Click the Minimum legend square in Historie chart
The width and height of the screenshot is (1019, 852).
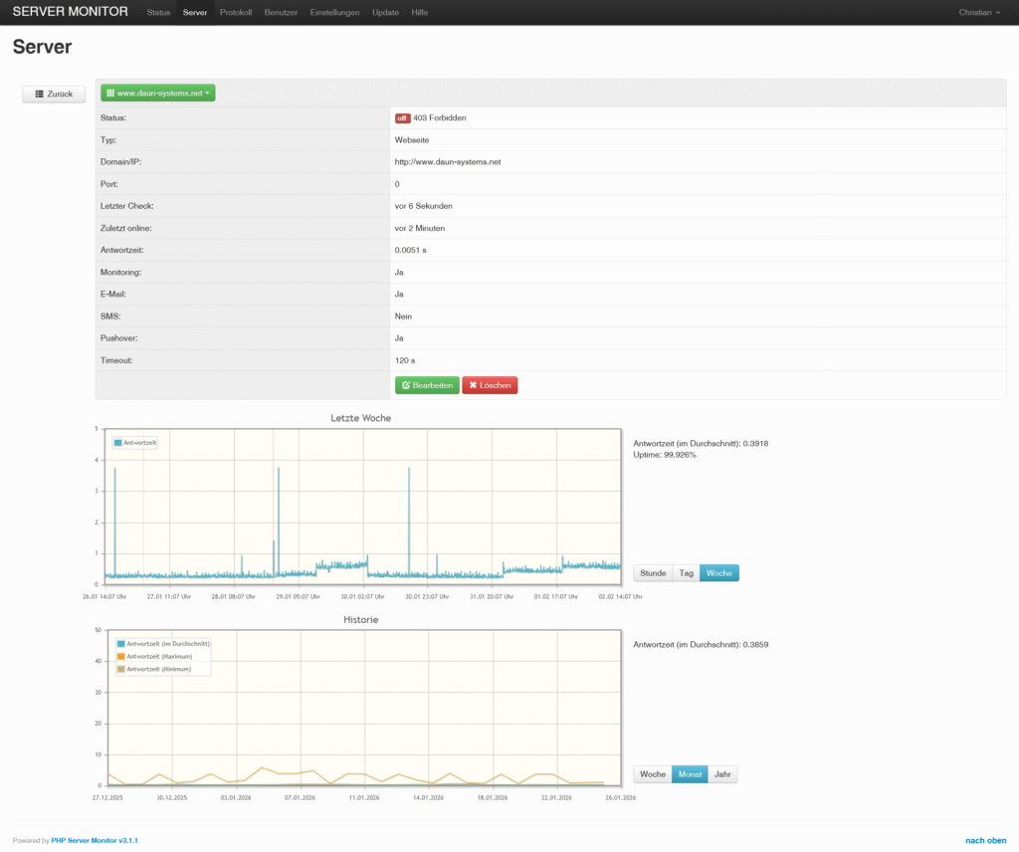tap(120, 669)
